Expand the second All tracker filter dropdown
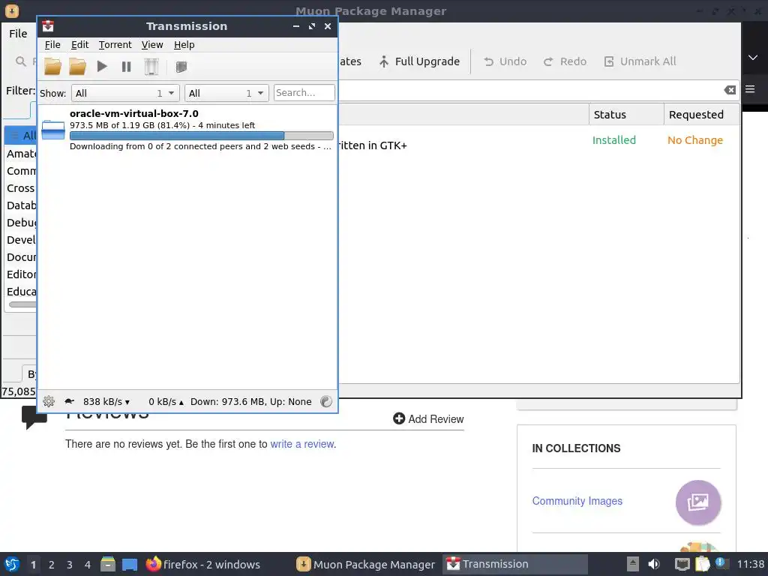768x576 pixels. click(226, 93)
